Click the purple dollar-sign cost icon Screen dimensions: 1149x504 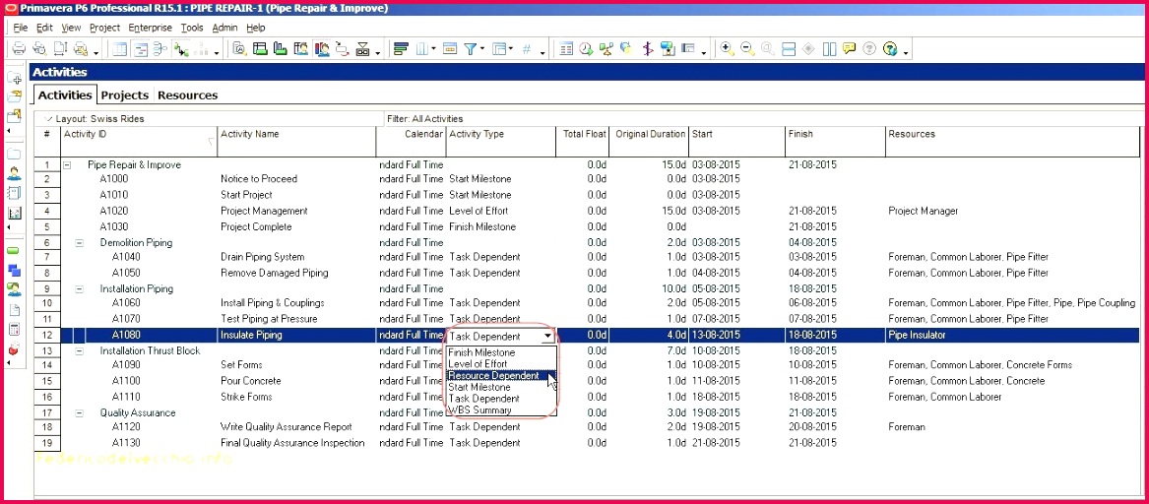pos(647,48)
